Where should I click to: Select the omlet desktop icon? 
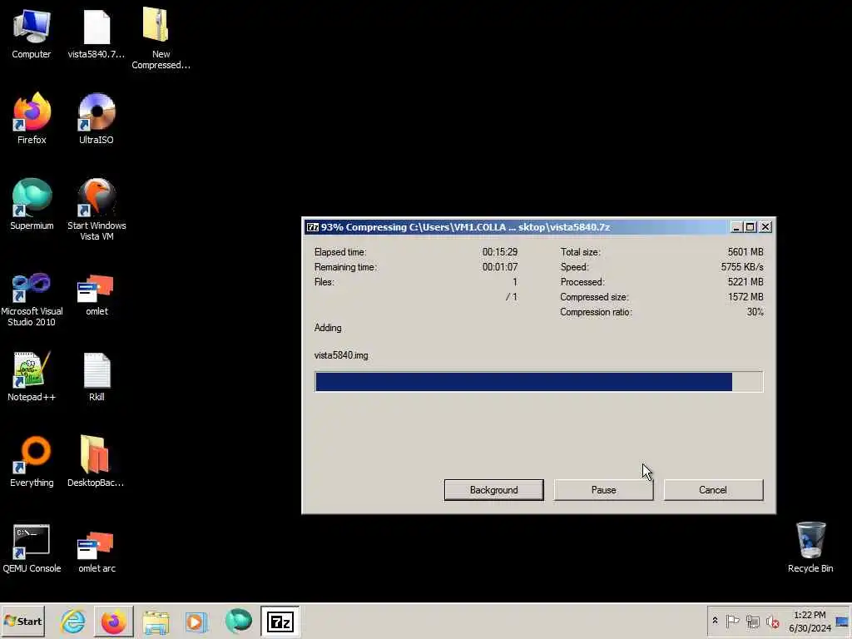(97, 295)
